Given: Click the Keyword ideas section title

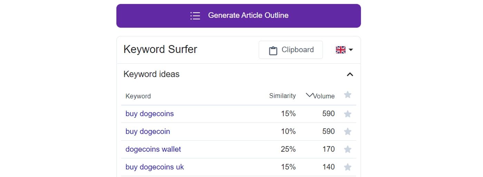Looking at the screenshot, I should coord(151,74).
